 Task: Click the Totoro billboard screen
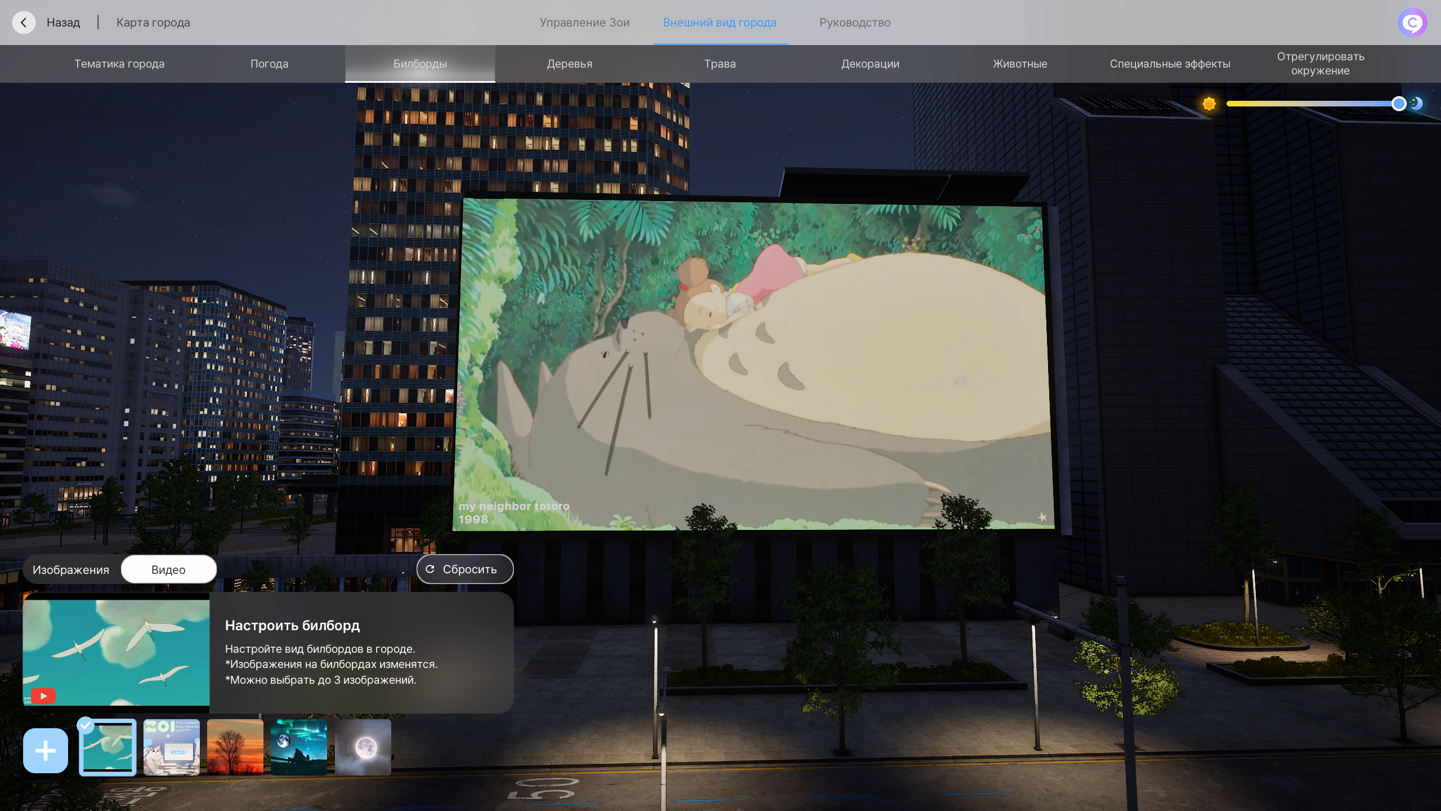(753, 365)
